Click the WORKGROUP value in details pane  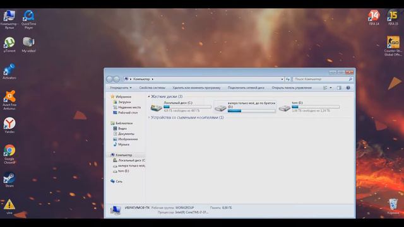pos(184,207)
